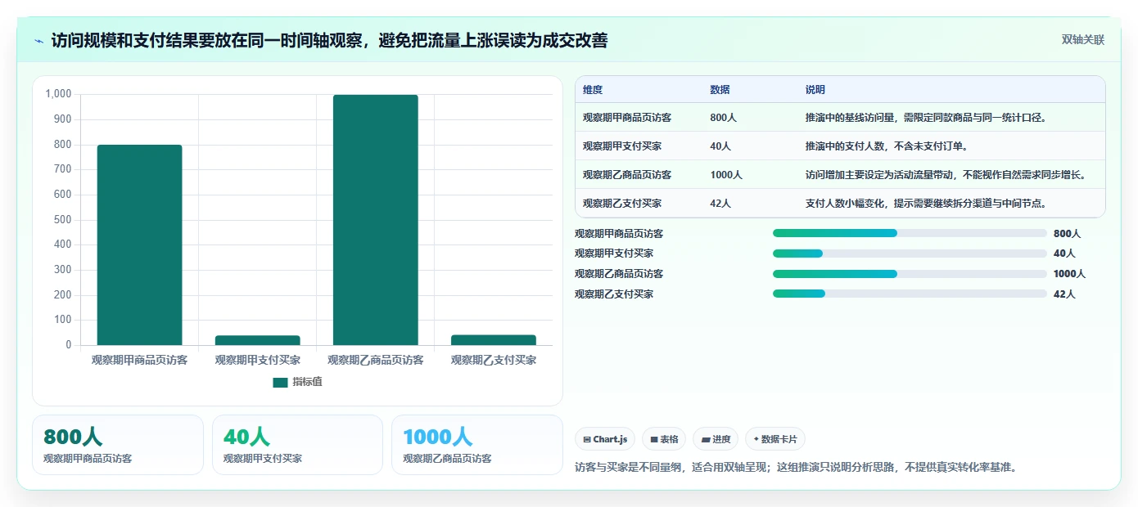
Task: Click x-axis label 观察期乙商品页访客 under the chart
Action: pos(376,360)
